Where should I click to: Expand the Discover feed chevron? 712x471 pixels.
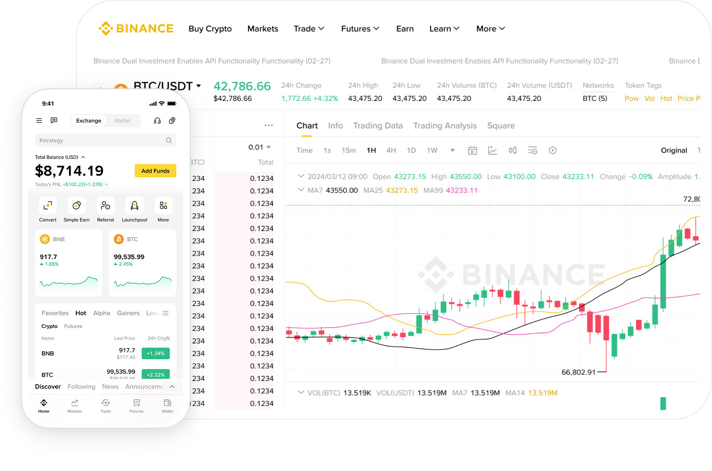pyautogui.click(x=172, y=387)
